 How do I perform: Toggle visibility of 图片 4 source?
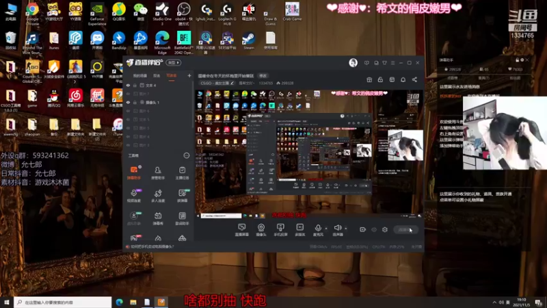coord(128,136)
